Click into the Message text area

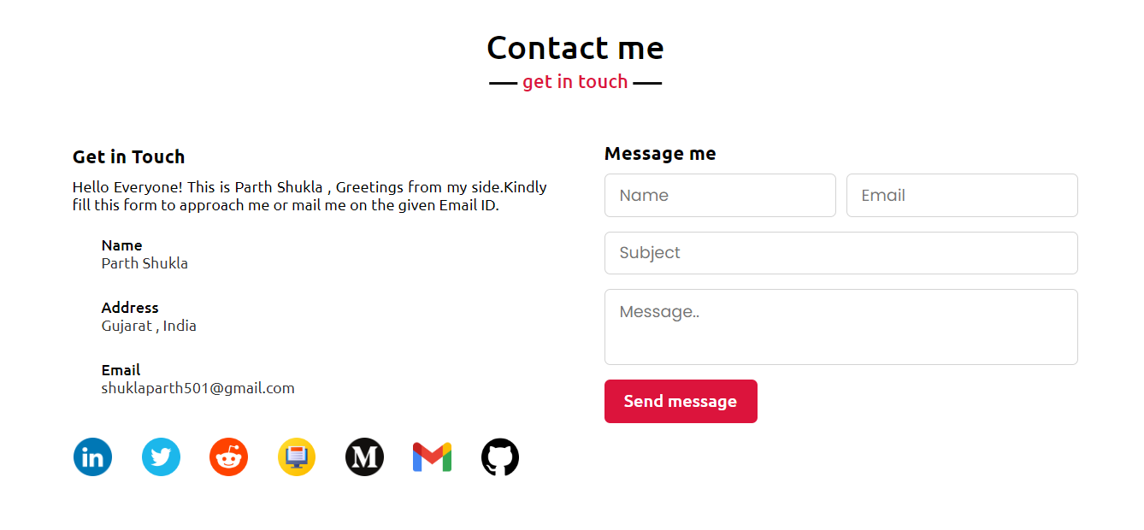point(841,327)
